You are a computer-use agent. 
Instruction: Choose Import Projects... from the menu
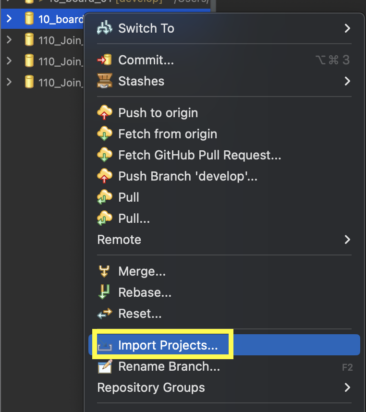coord(168,345)
